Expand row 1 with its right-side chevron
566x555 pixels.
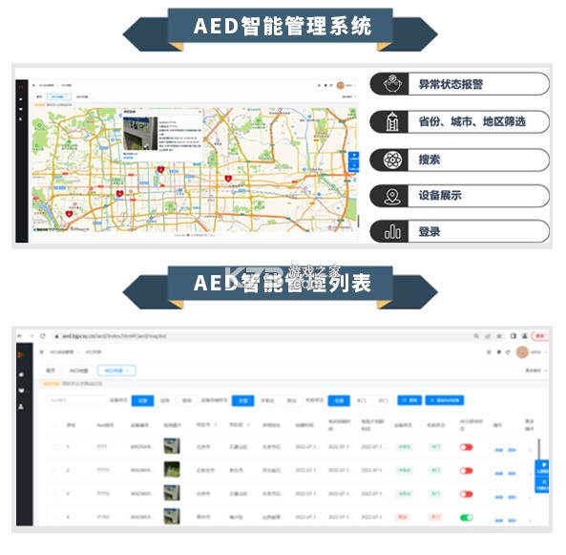tap(530, 450)
